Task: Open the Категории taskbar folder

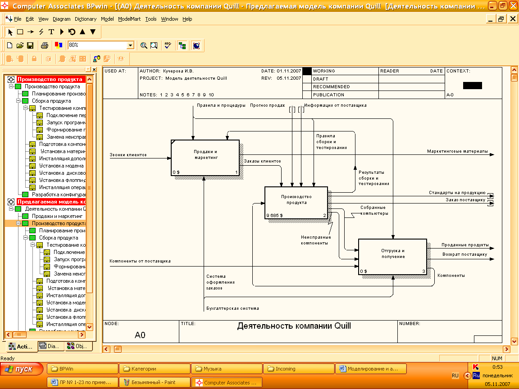Action: 155,368
